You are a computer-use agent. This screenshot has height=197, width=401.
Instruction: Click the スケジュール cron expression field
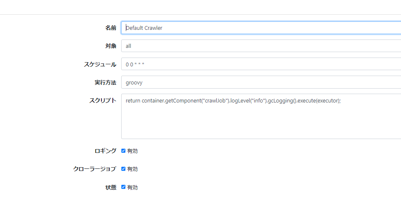261,64
